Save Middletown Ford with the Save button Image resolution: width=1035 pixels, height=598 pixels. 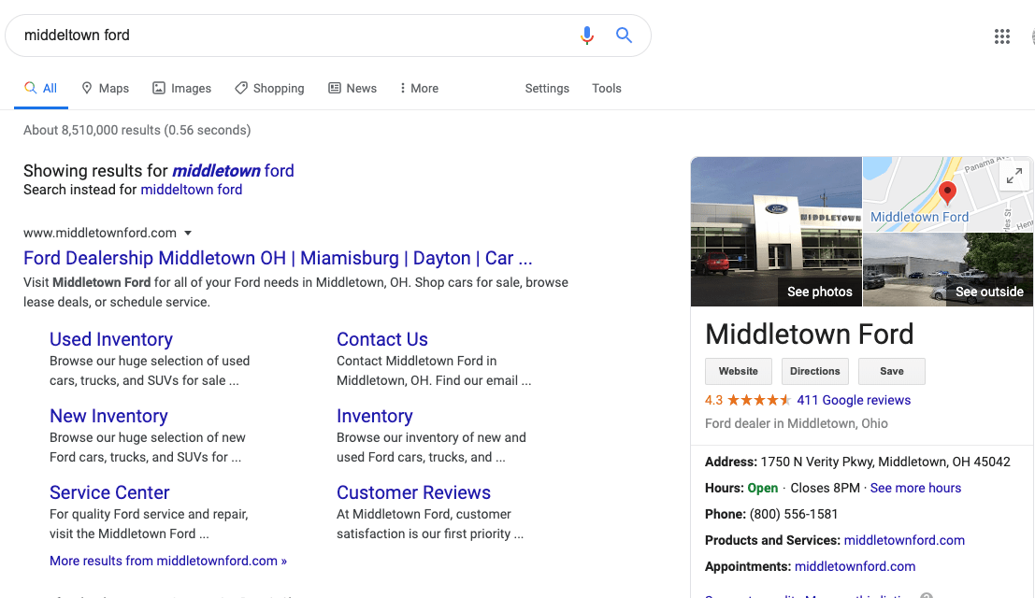pos(892,371)
